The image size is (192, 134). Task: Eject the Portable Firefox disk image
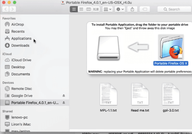click(x=64, y=103)
